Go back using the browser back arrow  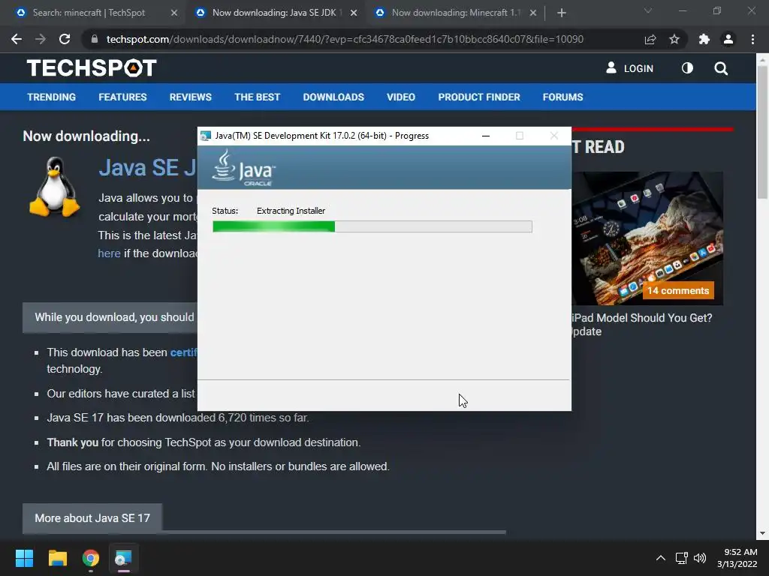[x=17, y=39]
